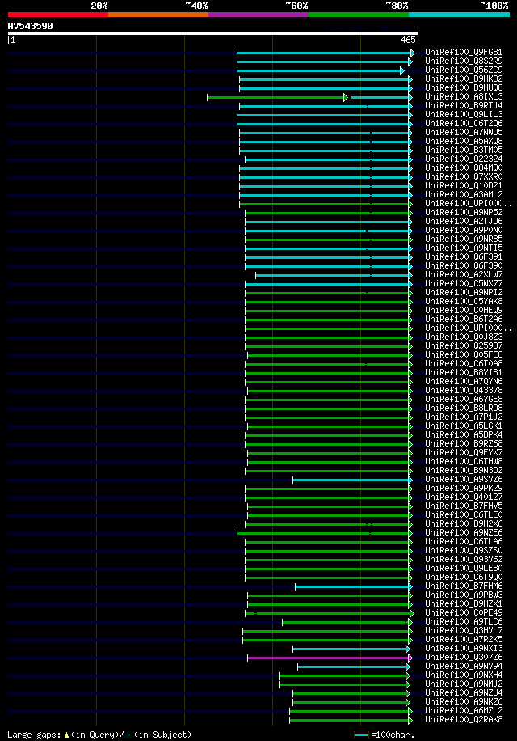Click the red 20% identity legend segment
The height and width of the screenshot is (741, 517).
tap(58, 15)
